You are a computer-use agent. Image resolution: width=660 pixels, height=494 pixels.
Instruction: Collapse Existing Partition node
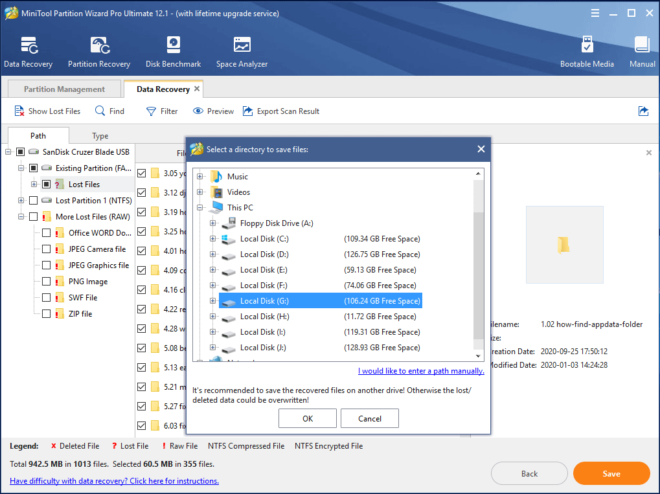coord(21,168)
